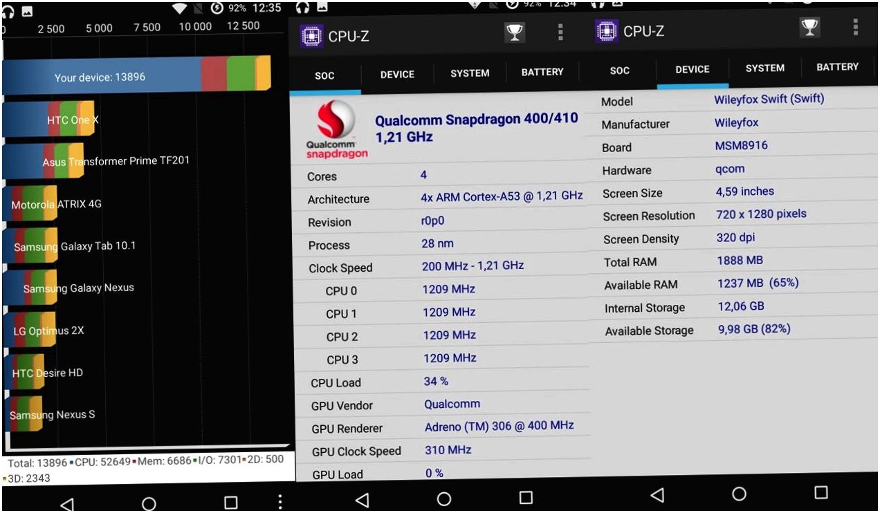The width and height of the screenshot is (880, 513).
Task: Tap the trophy icon in middle CPU-Z panel
Action: (514, 32)
